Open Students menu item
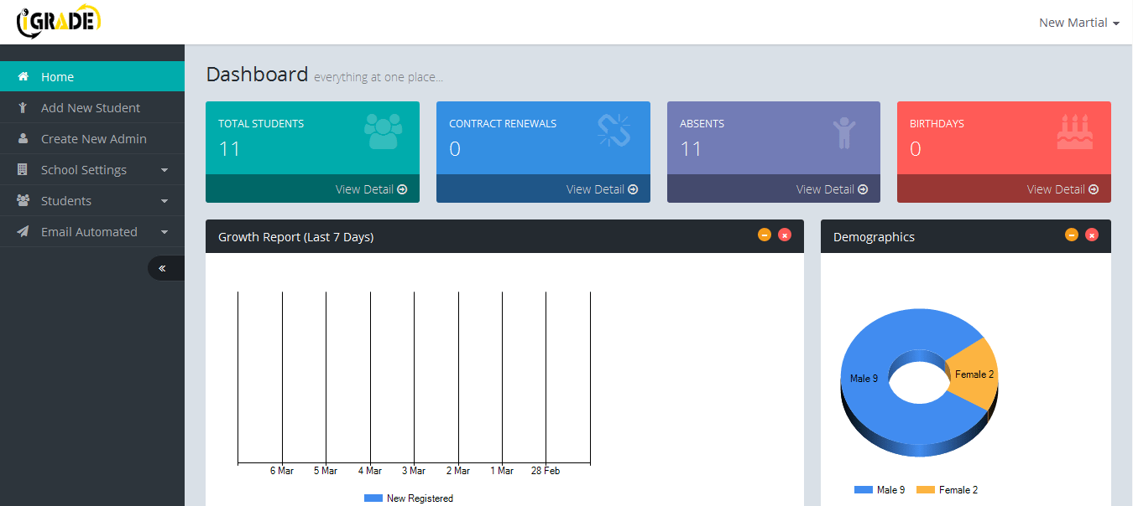This screenshot has height=506, width=1133. [x=92, y=200]
